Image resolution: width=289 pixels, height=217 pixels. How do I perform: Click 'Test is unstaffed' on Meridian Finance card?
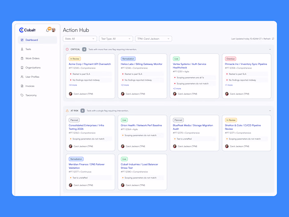90,178
